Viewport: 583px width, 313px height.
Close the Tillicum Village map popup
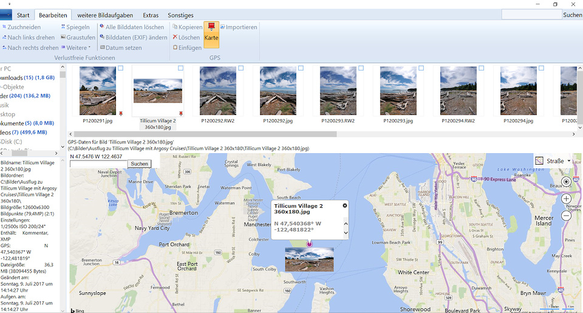pyautogui.click(x=345, y=205)
